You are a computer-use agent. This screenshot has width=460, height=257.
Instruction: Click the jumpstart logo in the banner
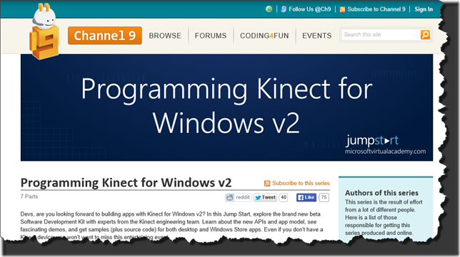[x=372, y=141]
